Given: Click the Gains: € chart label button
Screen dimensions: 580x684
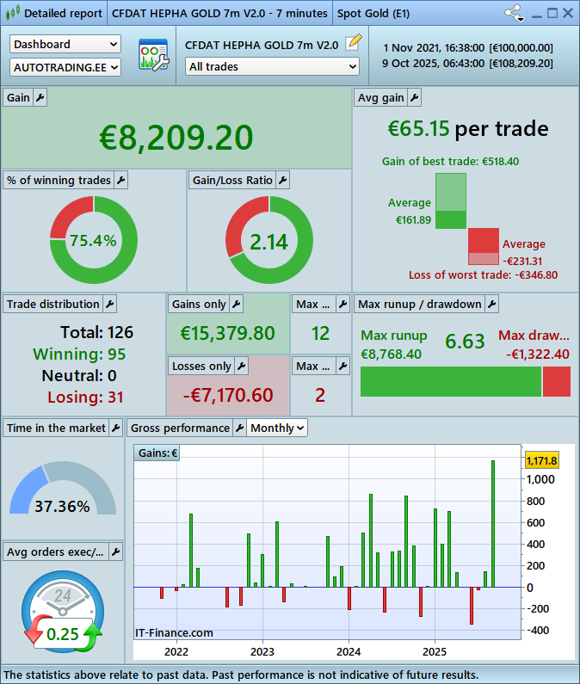Looking at the screenshot, I should tap(157, 453).
